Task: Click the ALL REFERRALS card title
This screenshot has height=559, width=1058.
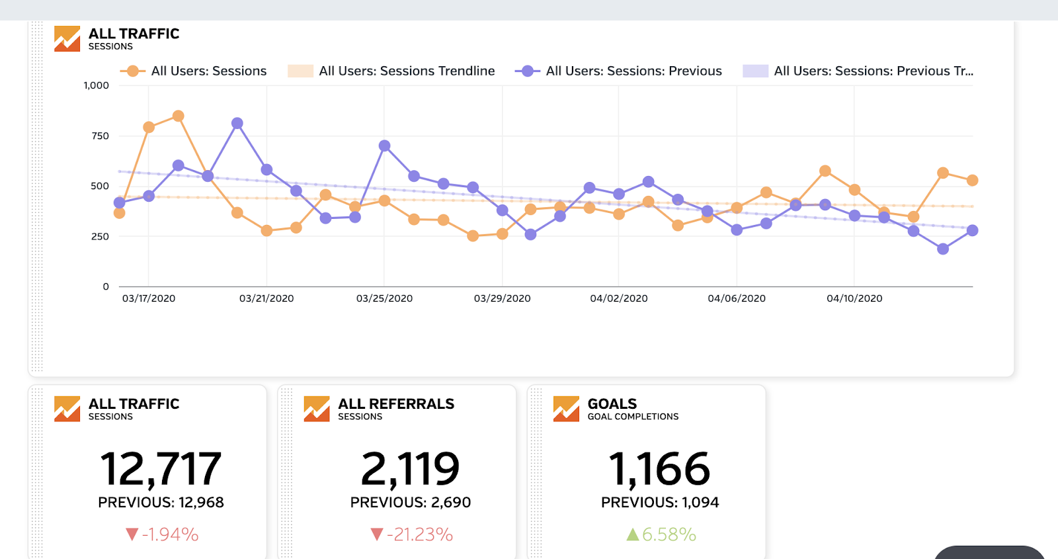Action: pyautogui.click(x=396, y=404)
